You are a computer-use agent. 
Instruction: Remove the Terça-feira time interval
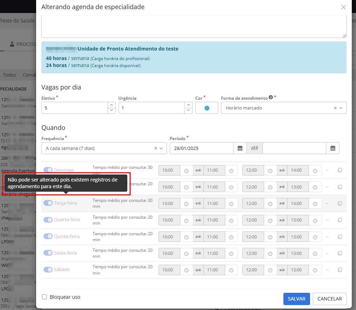coord(327,203)
